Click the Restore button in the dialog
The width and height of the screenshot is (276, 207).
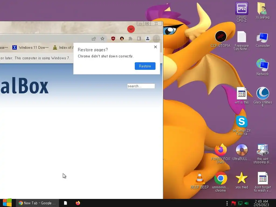145,66
